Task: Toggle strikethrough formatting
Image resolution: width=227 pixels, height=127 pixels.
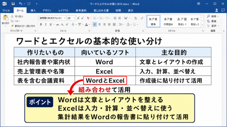Action: click(57, 24)
